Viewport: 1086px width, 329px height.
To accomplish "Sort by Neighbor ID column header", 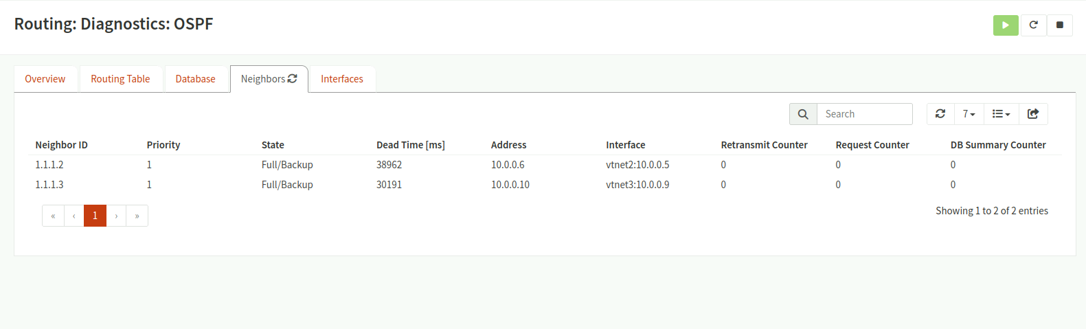I will [62, 145].
